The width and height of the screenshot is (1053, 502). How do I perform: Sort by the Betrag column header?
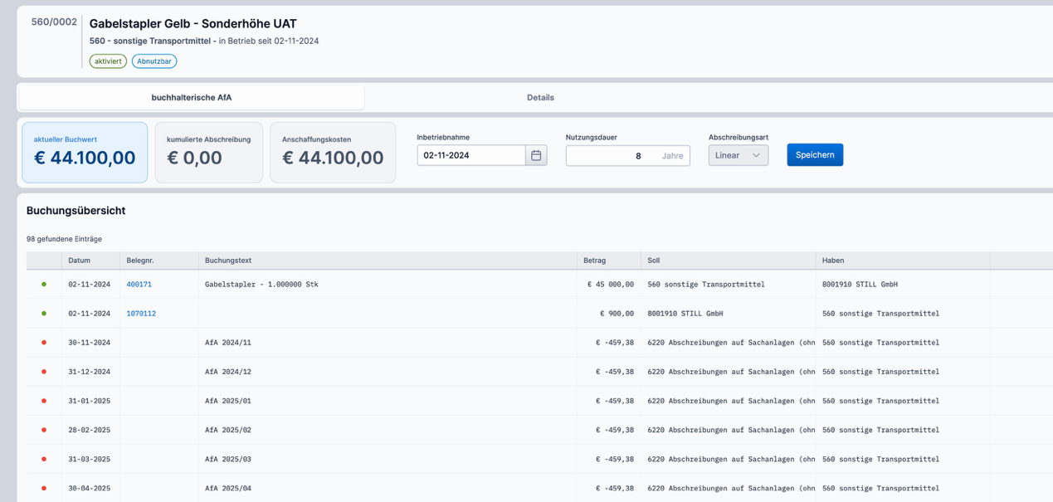pyautogui.click(x=594, y=261)
